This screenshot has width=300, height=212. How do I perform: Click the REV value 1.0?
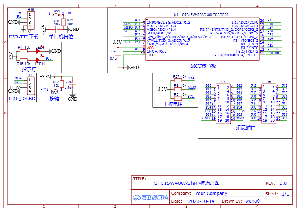pyautogui.click(x=283, y=183)
